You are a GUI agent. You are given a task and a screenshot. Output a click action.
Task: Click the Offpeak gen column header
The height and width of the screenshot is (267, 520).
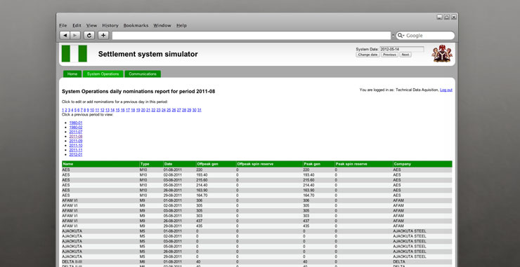tap(216, 164)
